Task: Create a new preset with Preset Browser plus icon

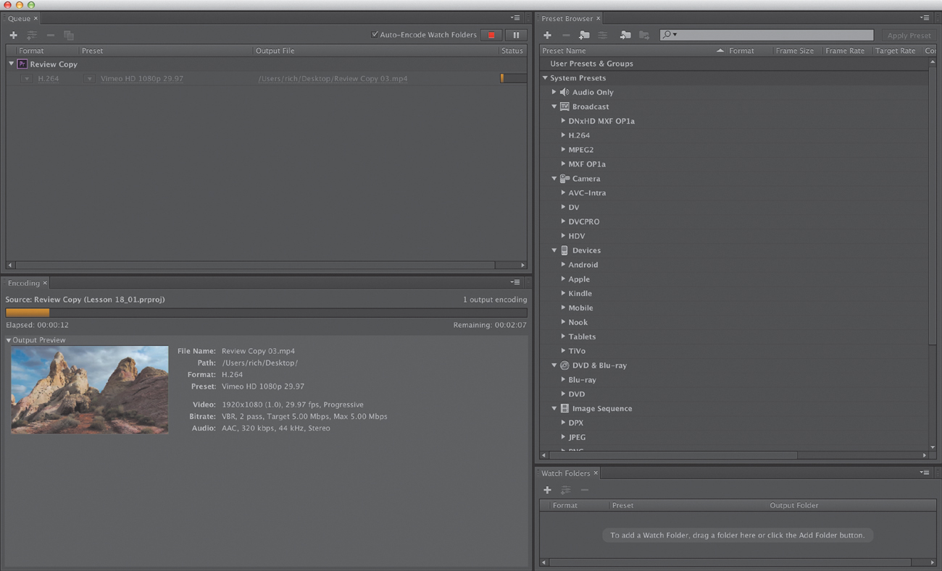Action: click(x=547, y=35)
